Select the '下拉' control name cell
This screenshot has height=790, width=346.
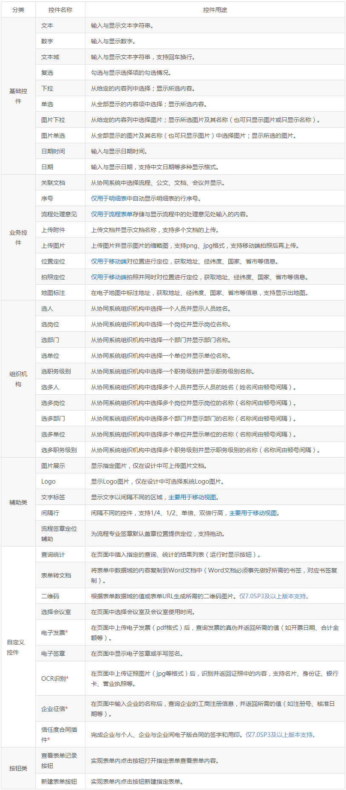coord(60,88)
